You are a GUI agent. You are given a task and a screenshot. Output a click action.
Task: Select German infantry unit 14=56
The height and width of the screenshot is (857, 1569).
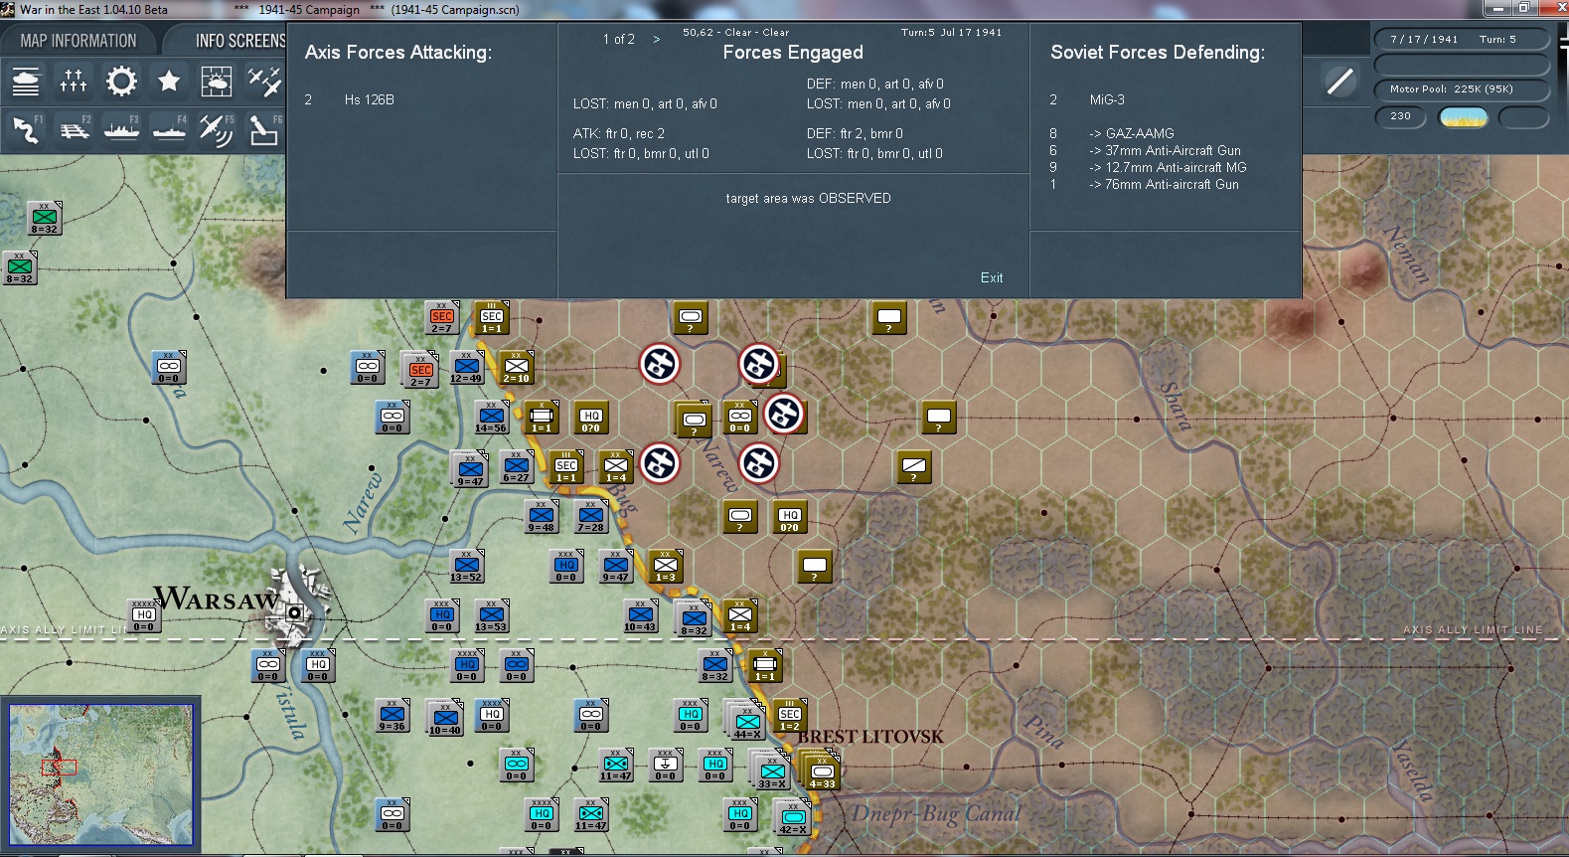coord(491,417)
